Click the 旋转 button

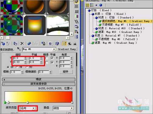[66, 72]
